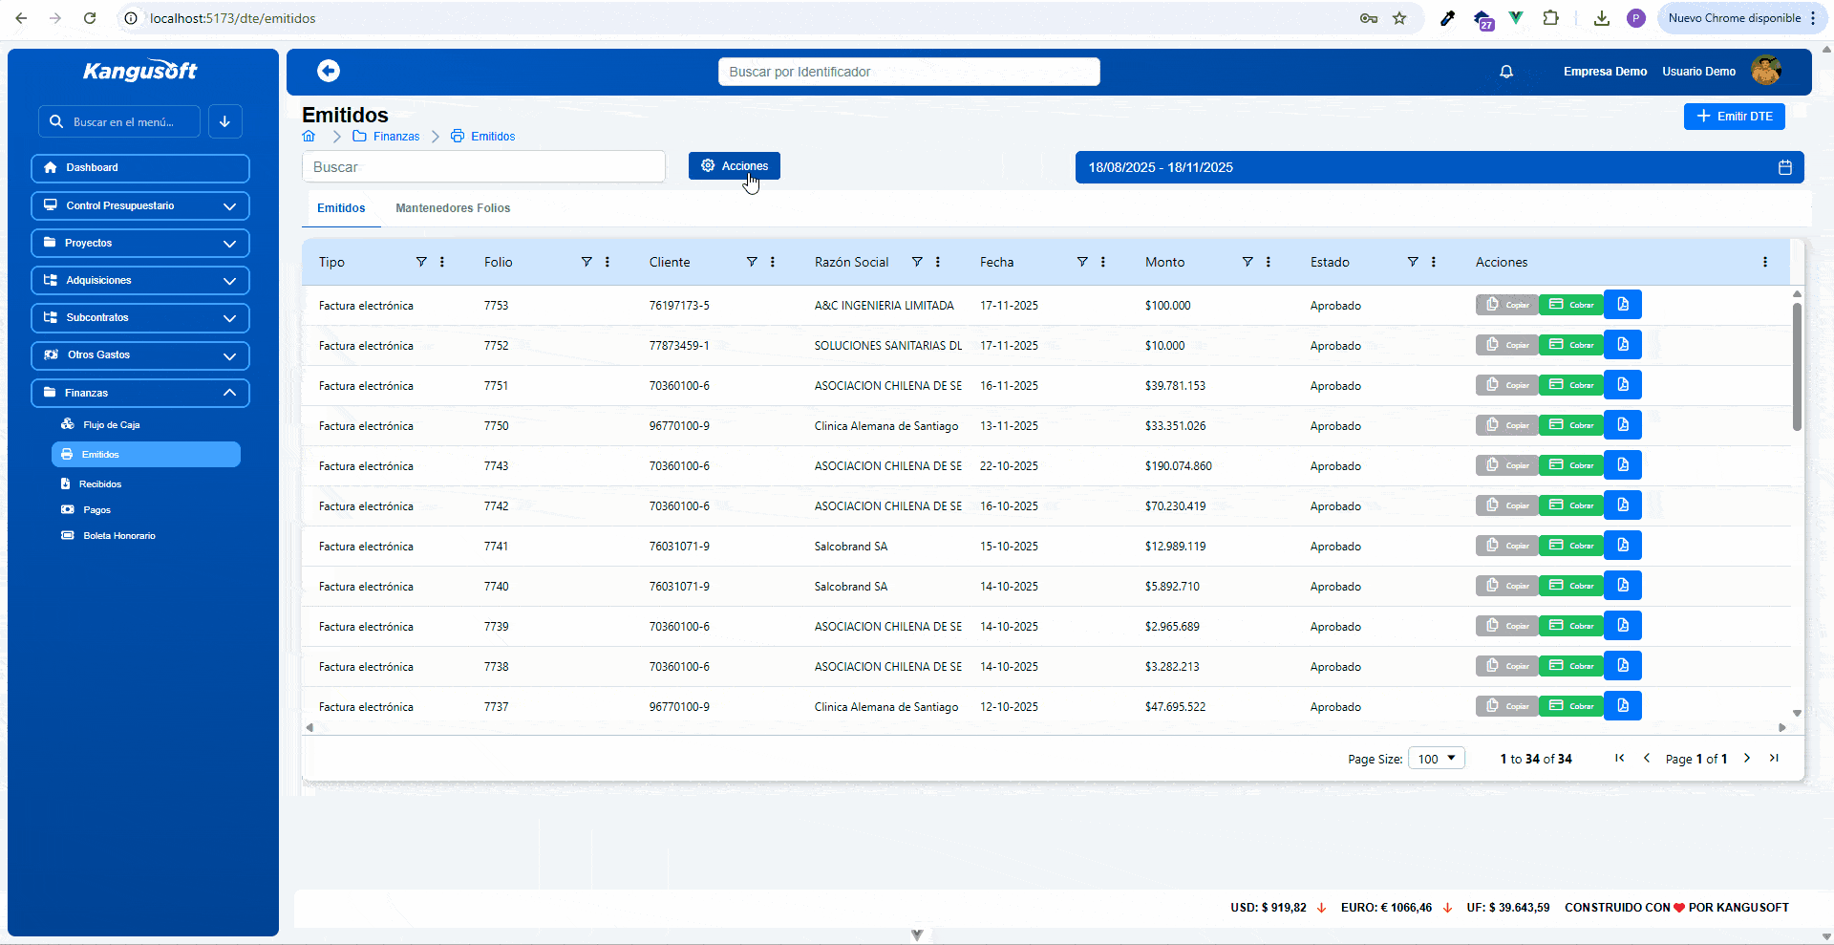Viewport: 1834px width, 945px height.
Task: Expand the Adquisiciones menu
Action: [140, 280]
